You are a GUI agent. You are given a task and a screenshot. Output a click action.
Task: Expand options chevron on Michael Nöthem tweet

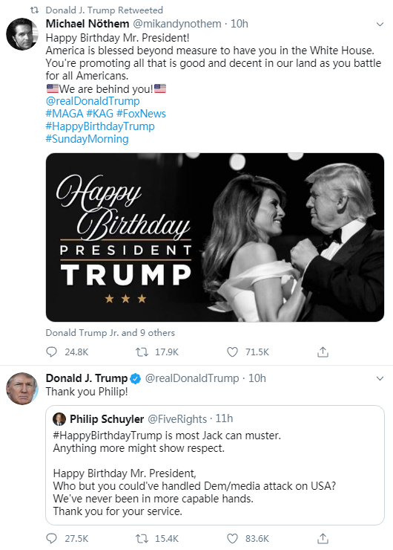click(380, 25)
